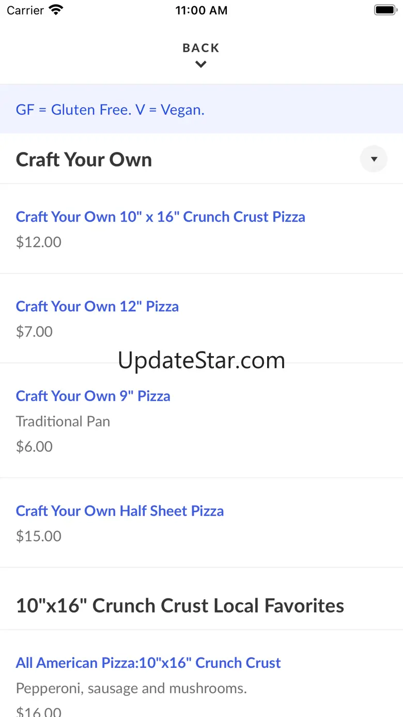
Task: Select the 10"x16" Crunch Crust Local Favorites header
Action: click(x=180, y=605)
